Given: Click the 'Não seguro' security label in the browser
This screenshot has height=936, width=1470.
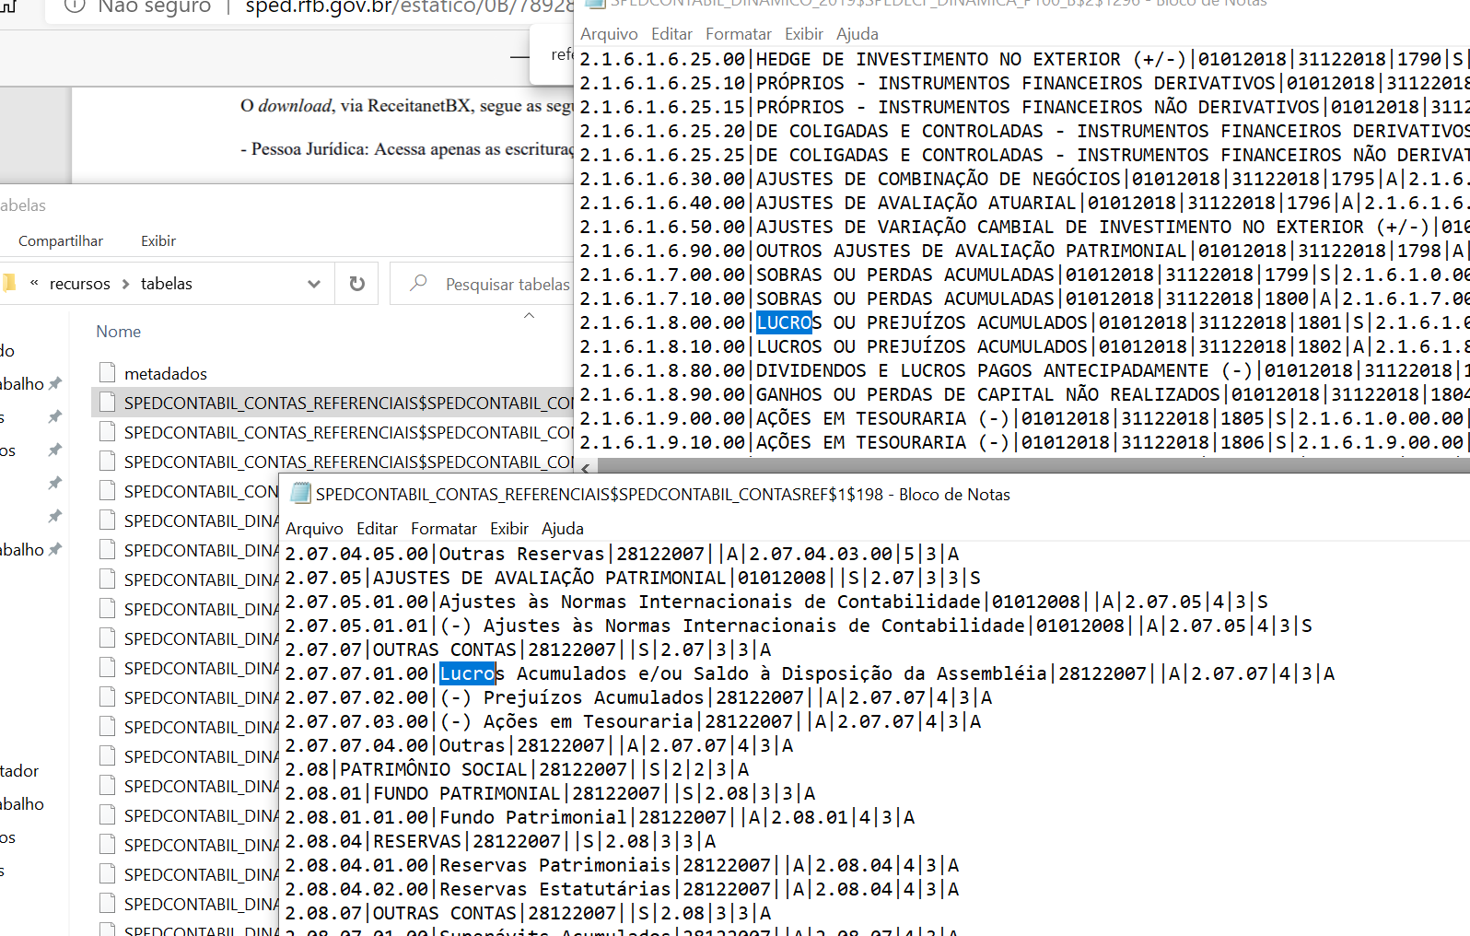Looking at the screenshot, I should (x=155, y=7).
